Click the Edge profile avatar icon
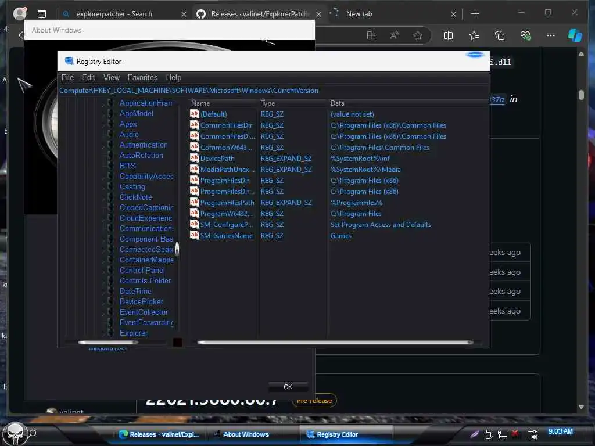The width and height of the screenshot is (595, 446). point(20,13)
